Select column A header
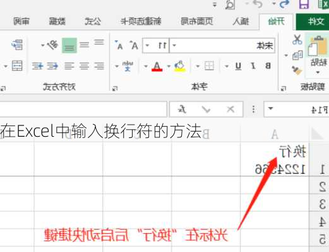 tap(275, 134)
